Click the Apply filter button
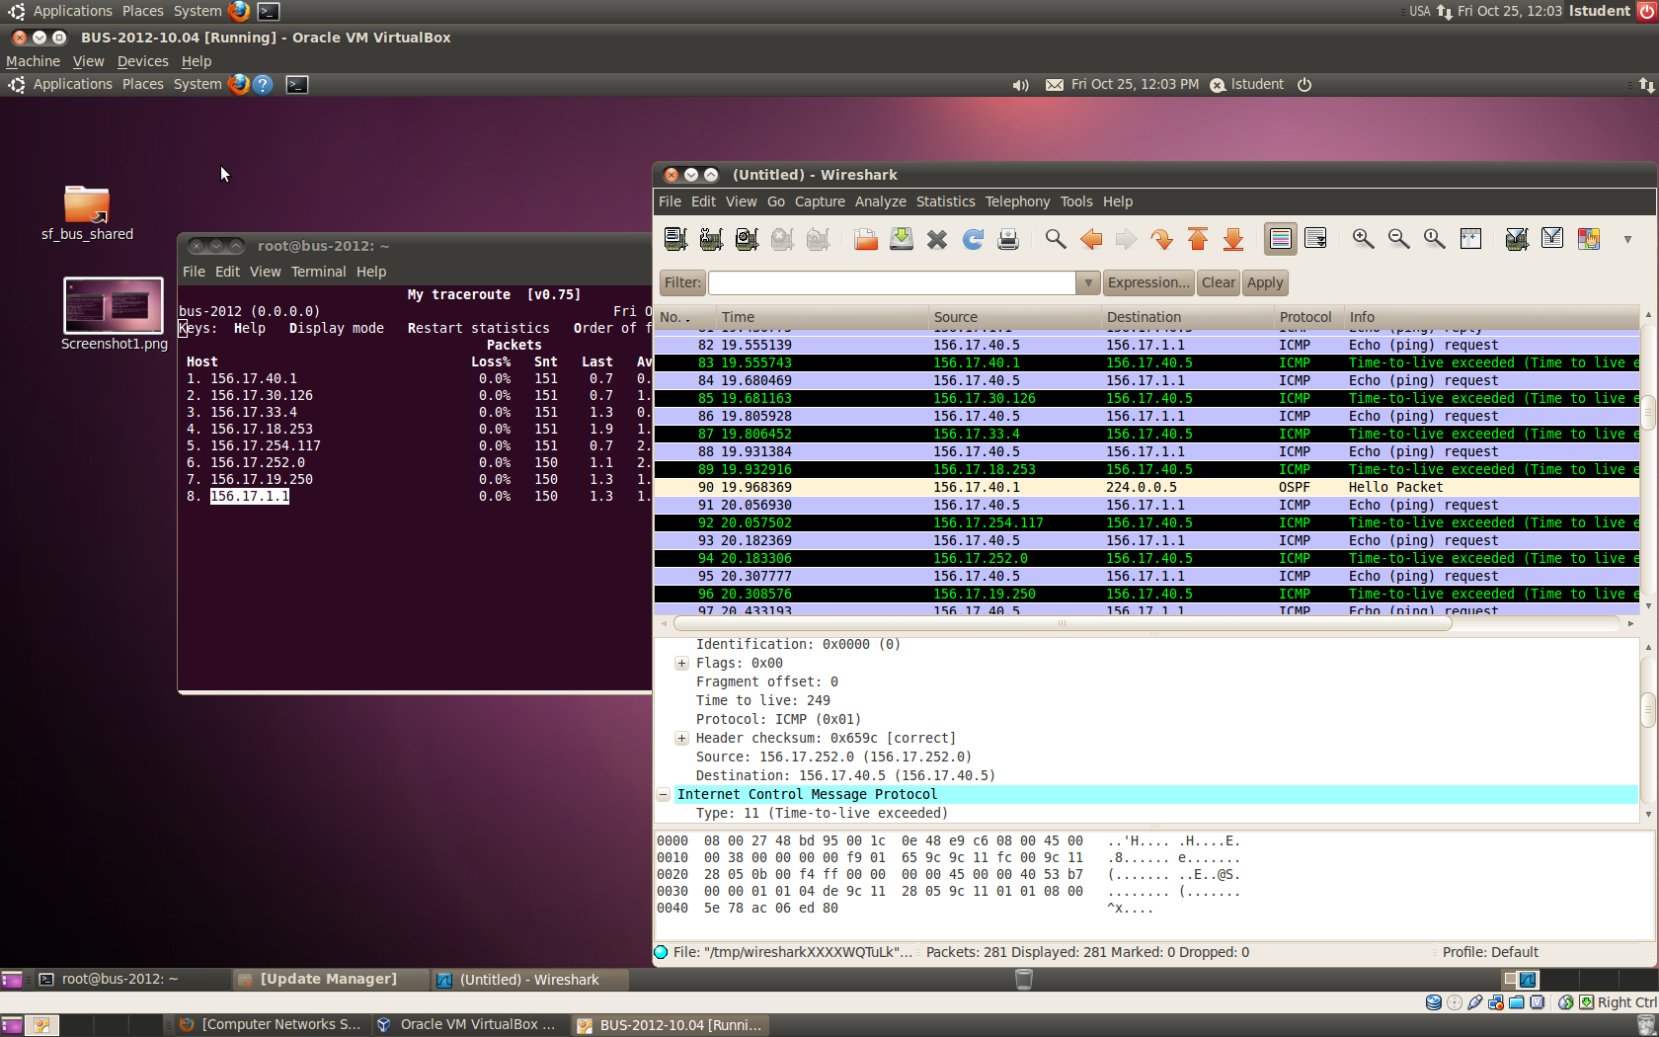1659x1037 pixels. pos(1264,283)
